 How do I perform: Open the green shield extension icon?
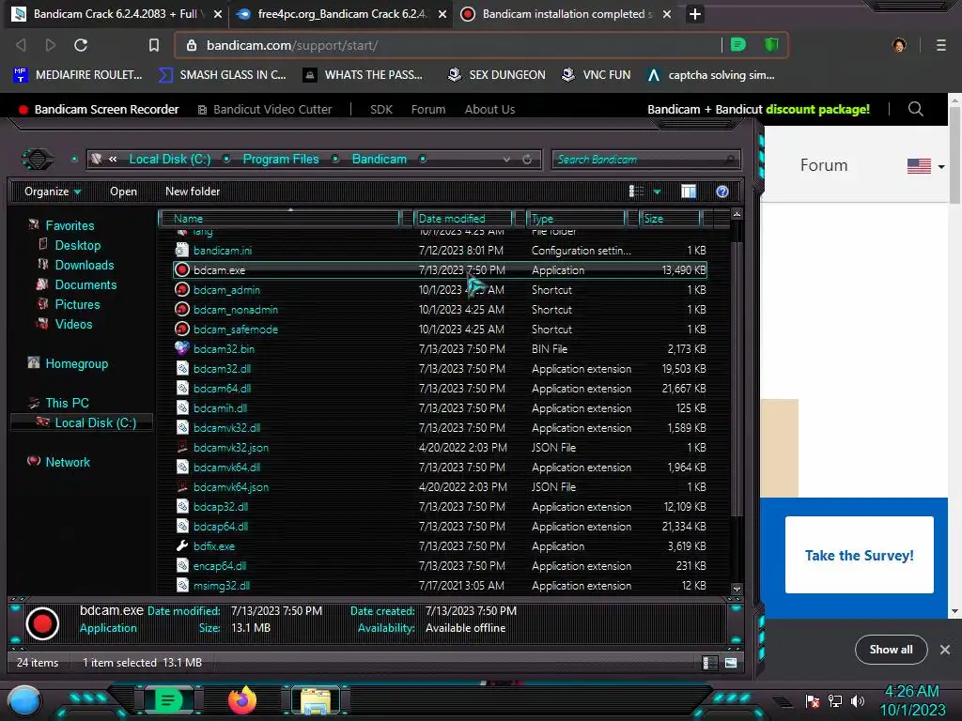click(770, 44)
